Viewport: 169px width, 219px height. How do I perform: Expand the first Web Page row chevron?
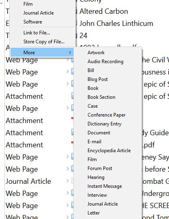click(x=68, y=60)
